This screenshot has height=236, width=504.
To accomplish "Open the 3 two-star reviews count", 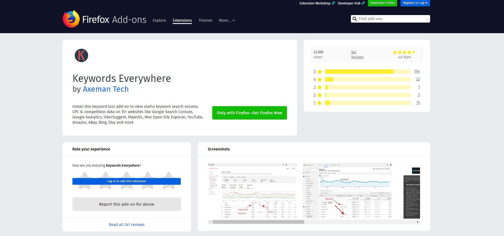I will [419, 95].
